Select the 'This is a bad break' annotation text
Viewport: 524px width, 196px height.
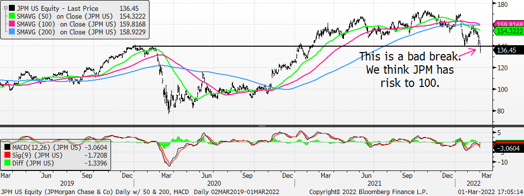410,56
